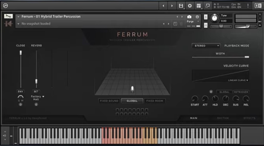264x146 pixels.
Task: Switch to the RHYTHM tab
Action: coord(223,118)
